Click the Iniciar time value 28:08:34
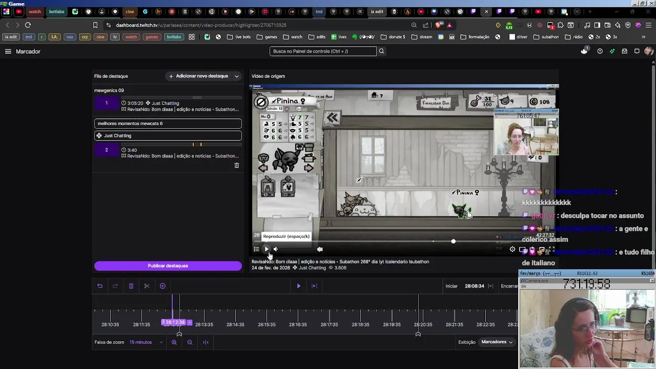This screenshot has width=656, height=369. pos(475,286)
